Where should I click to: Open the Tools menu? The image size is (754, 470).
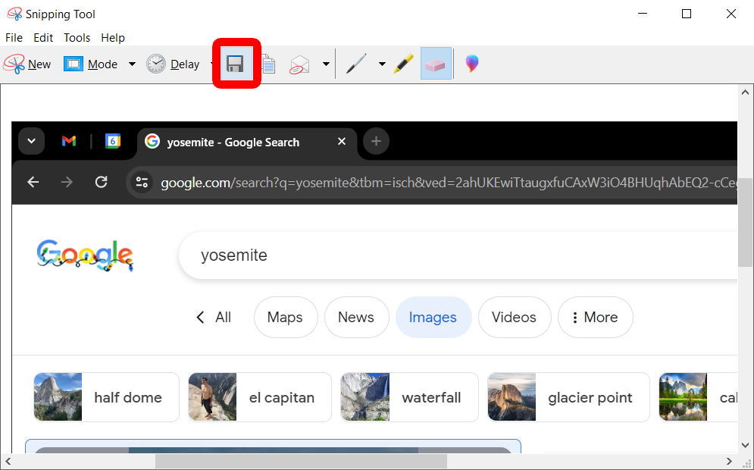click(77, 38)
